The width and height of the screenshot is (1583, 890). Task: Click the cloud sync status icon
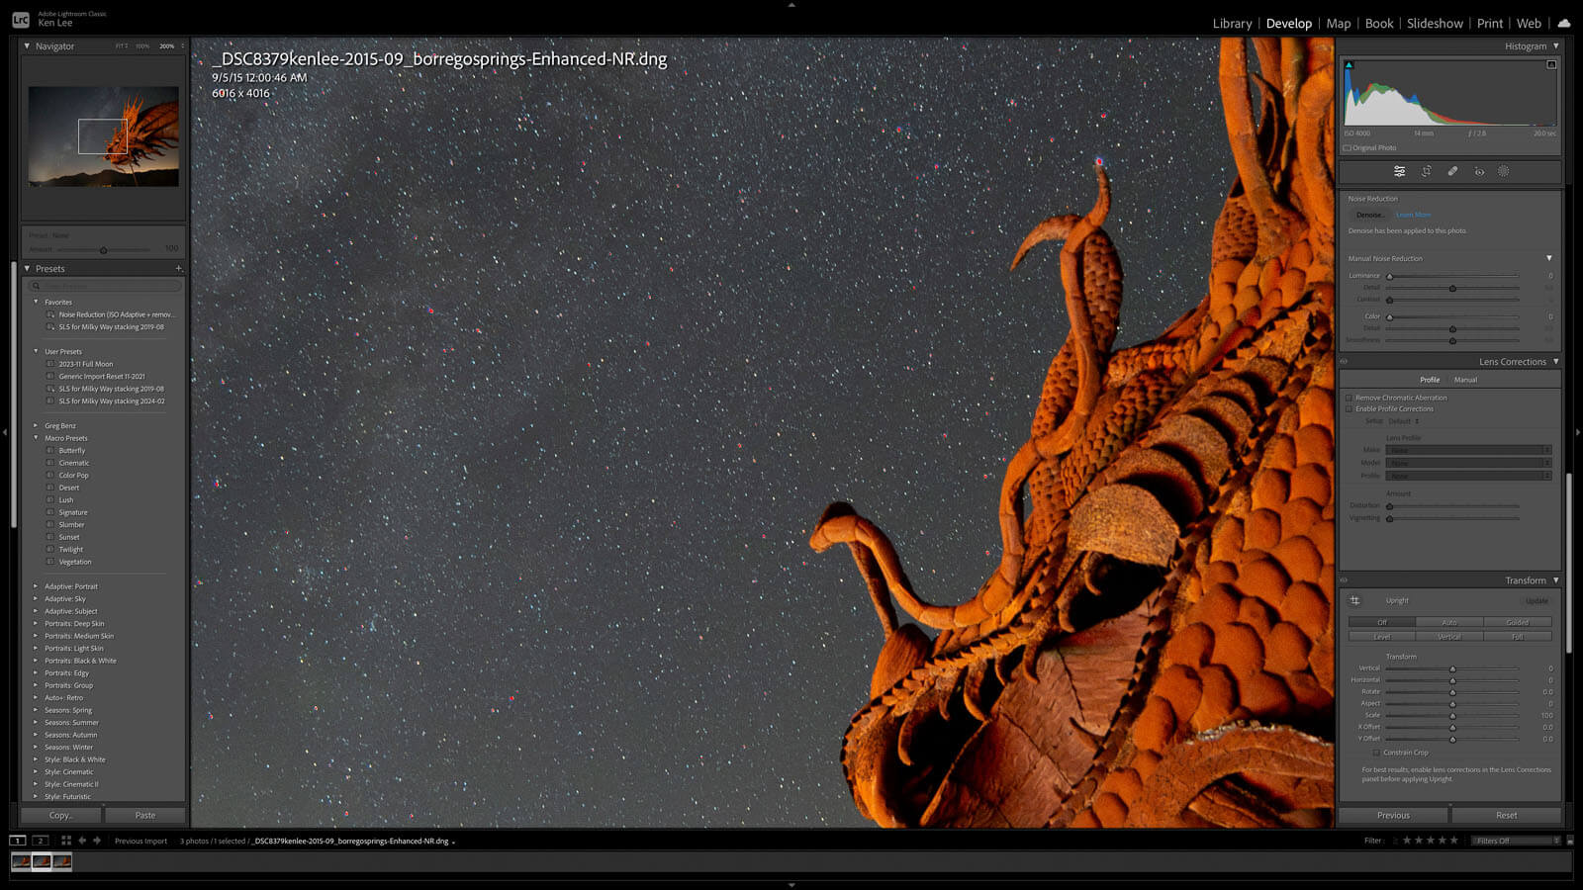1563,23
